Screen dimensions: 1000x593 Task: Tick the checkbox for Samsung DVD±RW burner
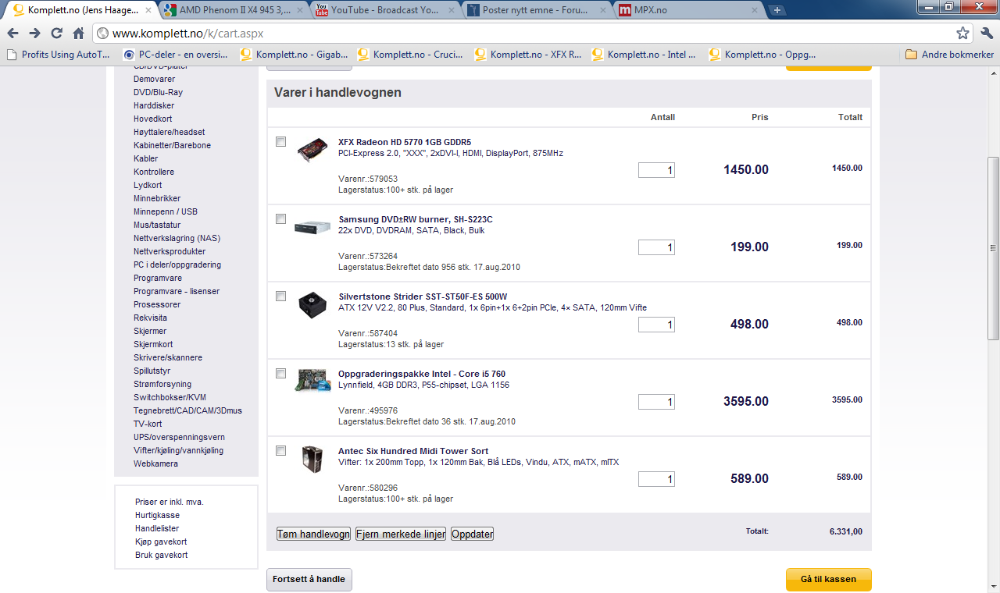click(x=281, y=219)
